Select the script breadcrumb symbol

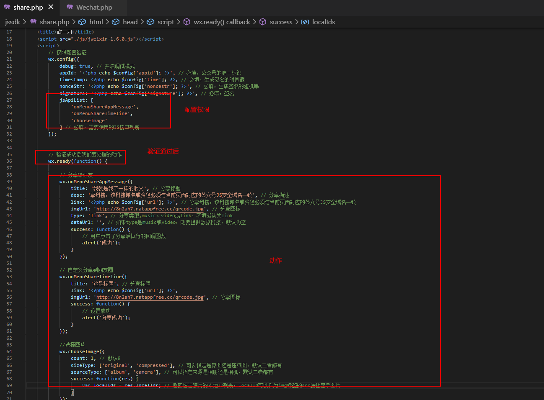(166, 22)
